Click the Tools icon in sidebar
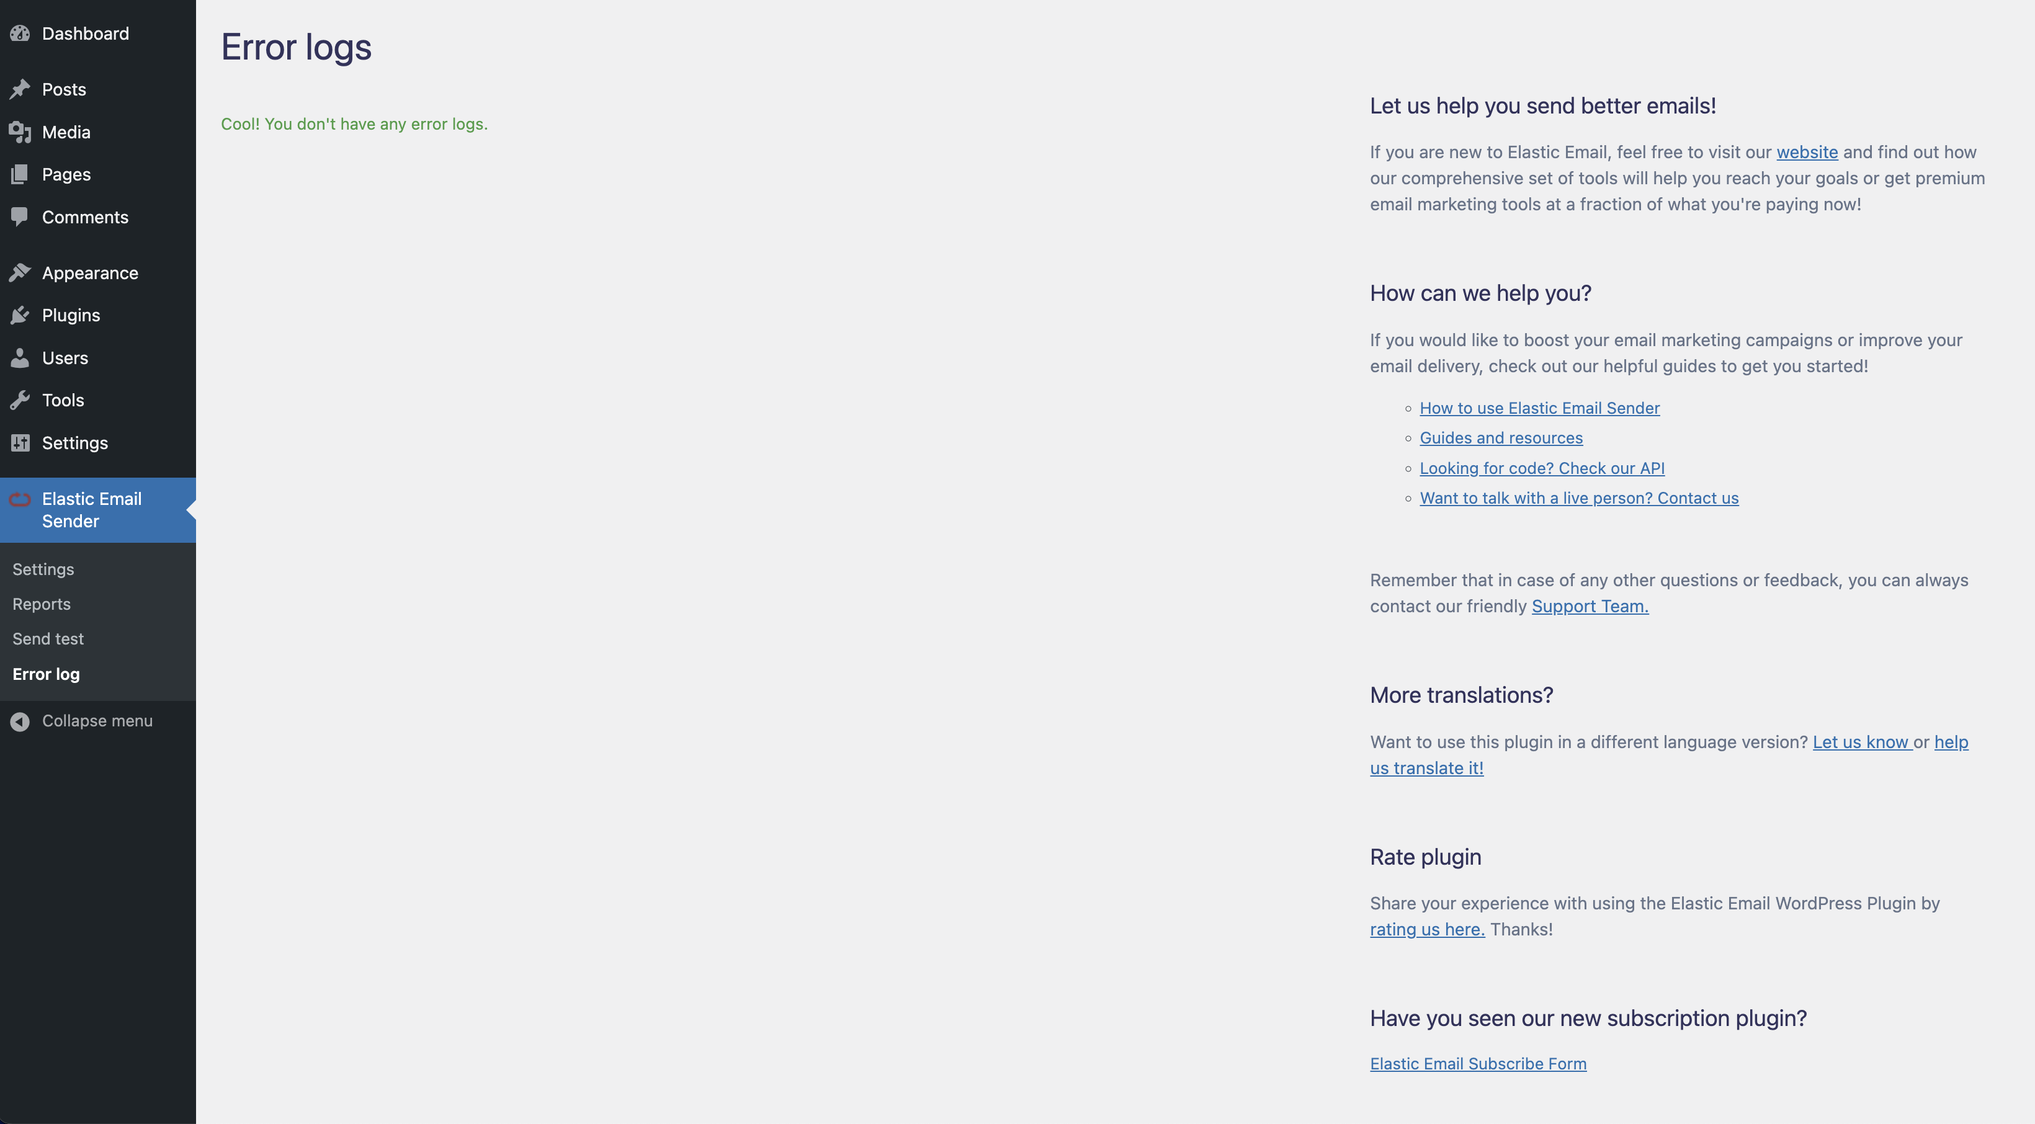Screen dimensions: 2035x1124 pos(19,400)
